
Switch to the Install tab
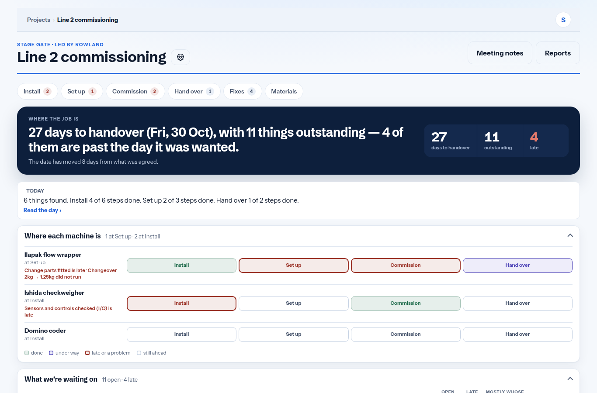[38, 91]
